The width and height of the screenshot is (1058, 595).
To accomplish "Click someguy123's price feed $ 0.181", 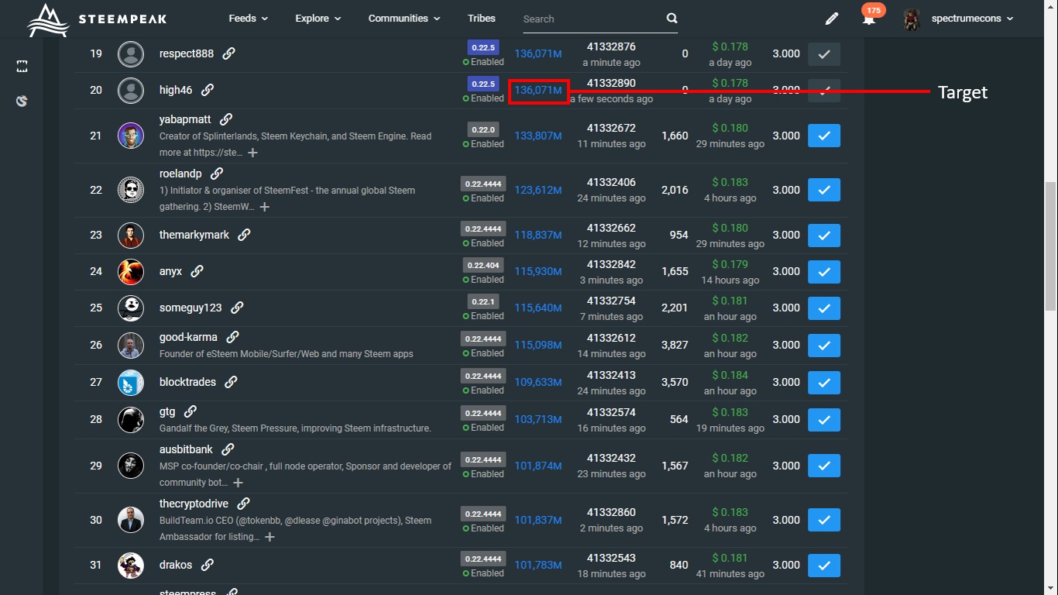I will [x=730, y=301].
